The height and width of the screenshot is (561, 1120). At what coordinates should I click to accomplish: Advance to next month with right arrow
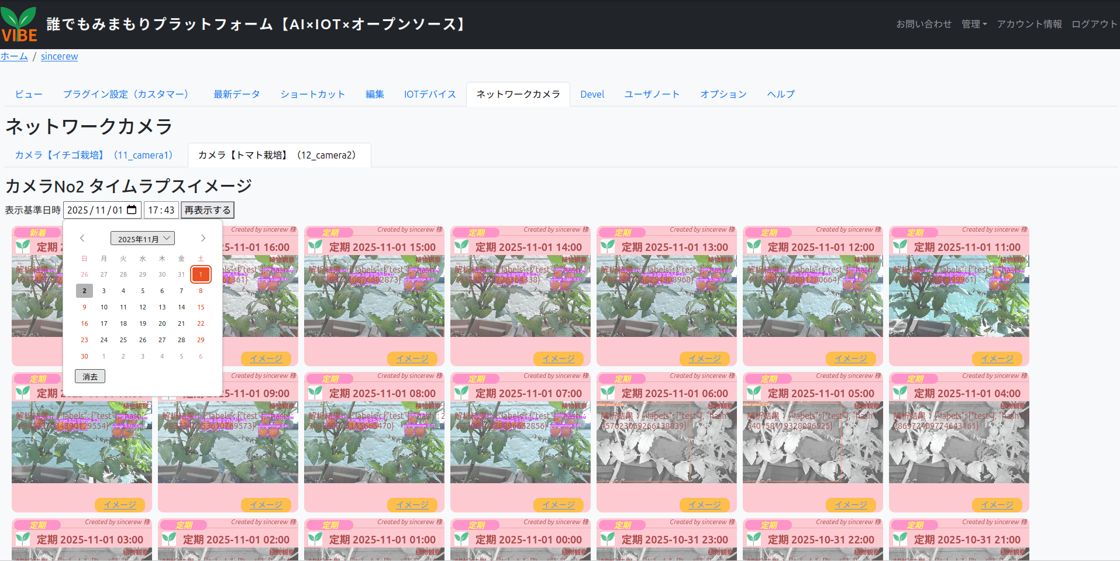(203, 238)
